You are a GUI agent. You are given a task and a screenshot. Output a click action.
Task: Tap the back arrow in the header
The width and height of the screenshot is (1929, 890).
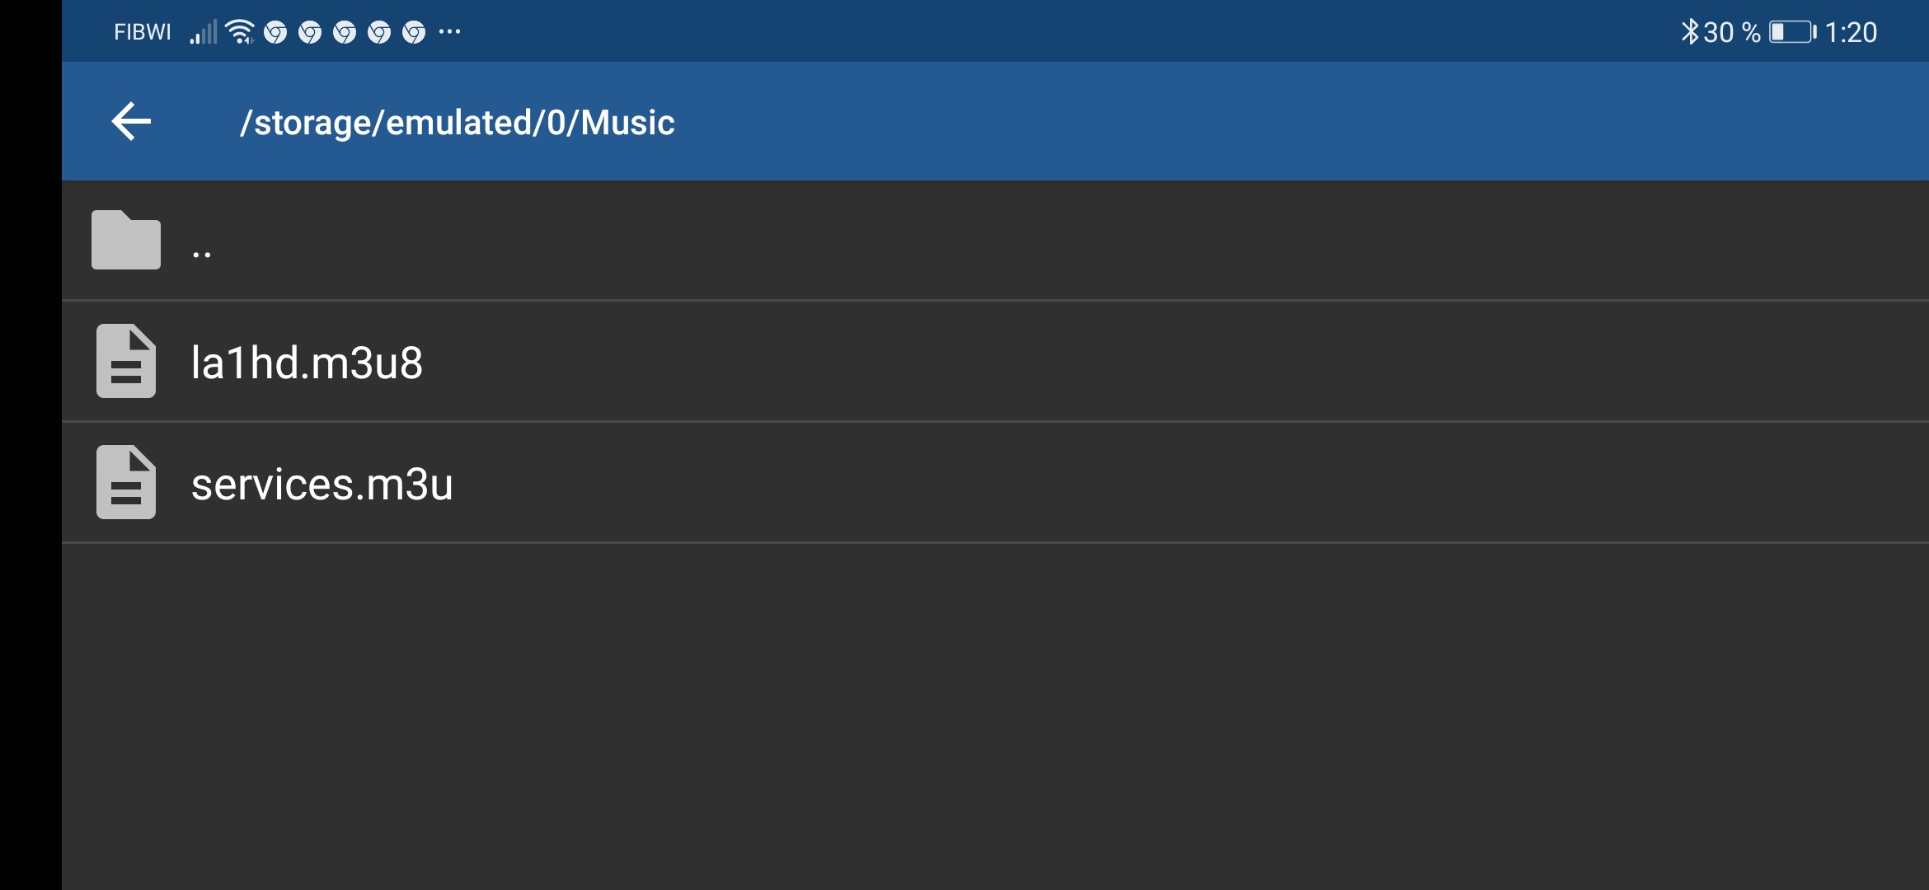(x=131, y=122)
